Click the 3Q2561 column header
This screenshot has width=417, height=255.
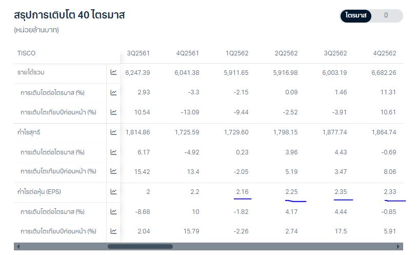pyautogui.click(x=138, y=53)
